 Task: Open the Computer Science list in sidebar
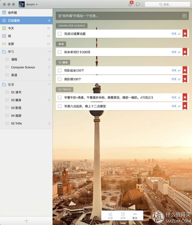[26, 67]
